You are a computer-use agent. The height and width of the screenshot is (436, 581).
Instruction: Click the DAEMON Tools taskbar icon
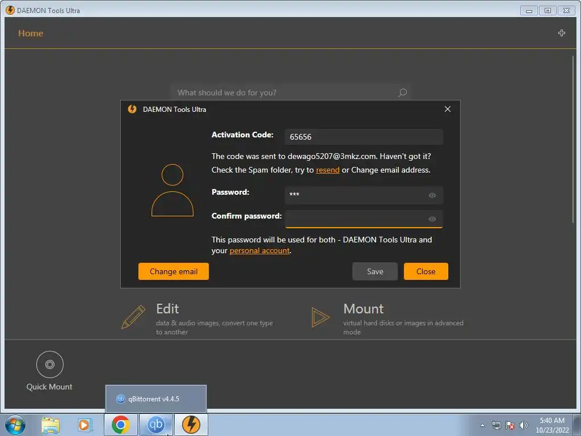click(x=191, y=425)
